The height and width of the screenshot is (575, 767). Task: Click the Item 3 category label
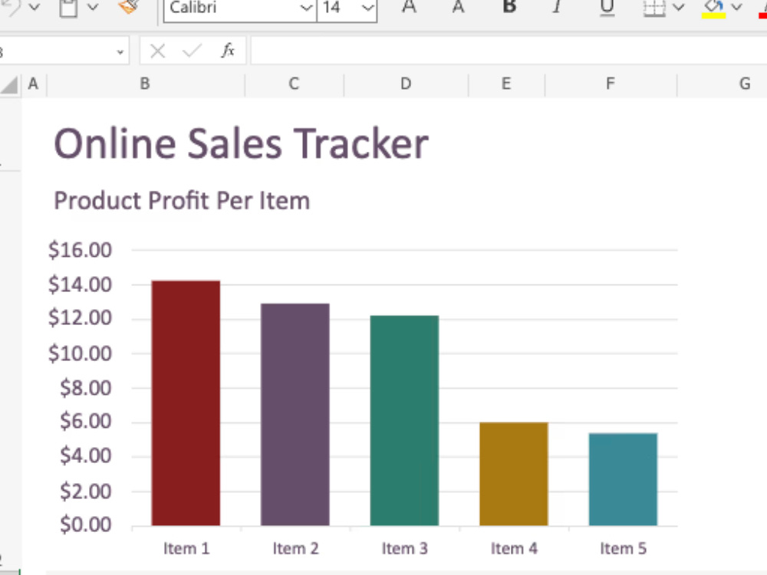pos(404,549)
